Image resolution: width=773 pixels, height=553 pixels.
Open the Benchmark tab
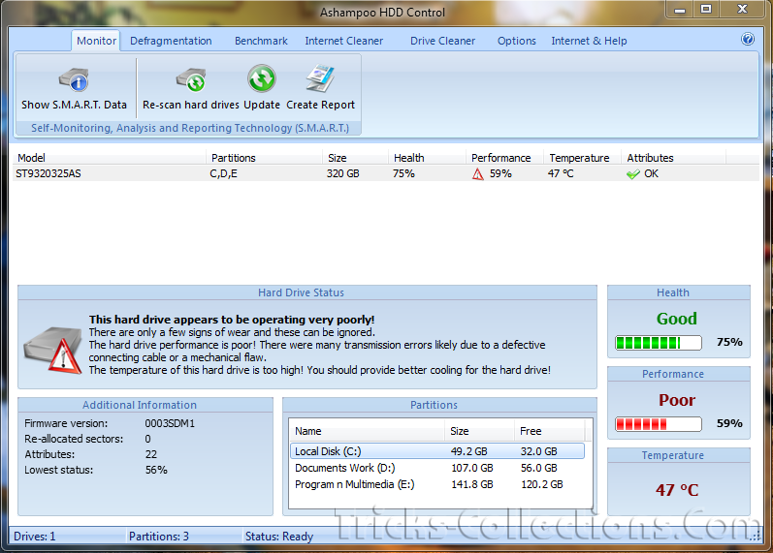pyautogui.click(x=261, y=41)
